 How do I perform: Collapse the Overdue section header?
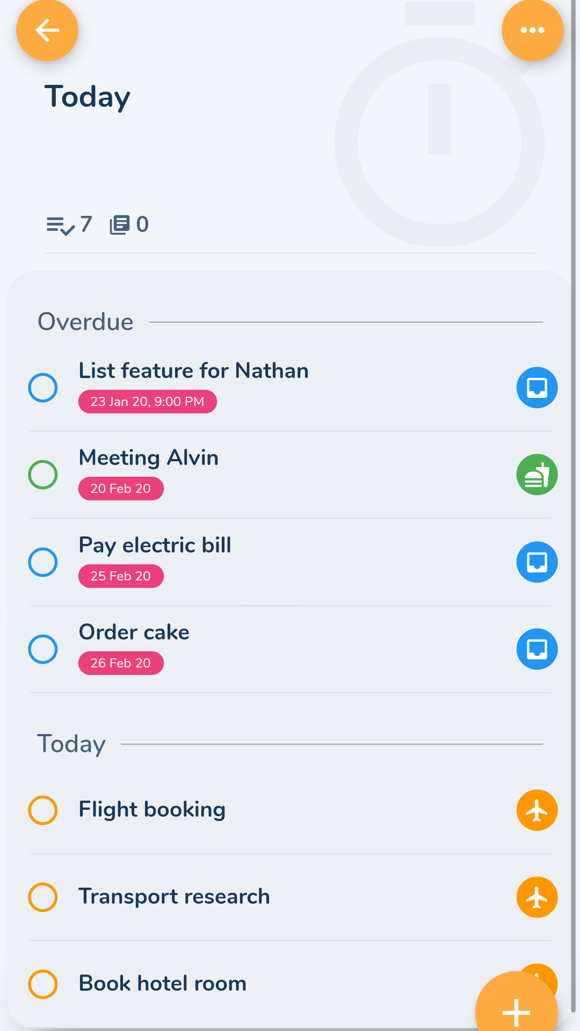pyautogui.click(x=86, y=322)
